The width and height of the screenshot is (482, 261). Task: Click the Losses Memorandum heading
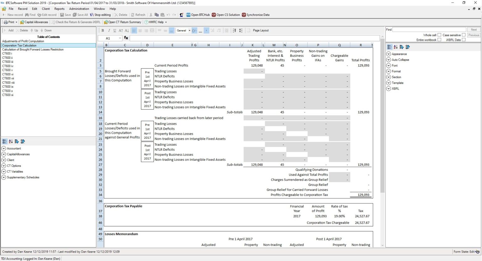point(121,234)
